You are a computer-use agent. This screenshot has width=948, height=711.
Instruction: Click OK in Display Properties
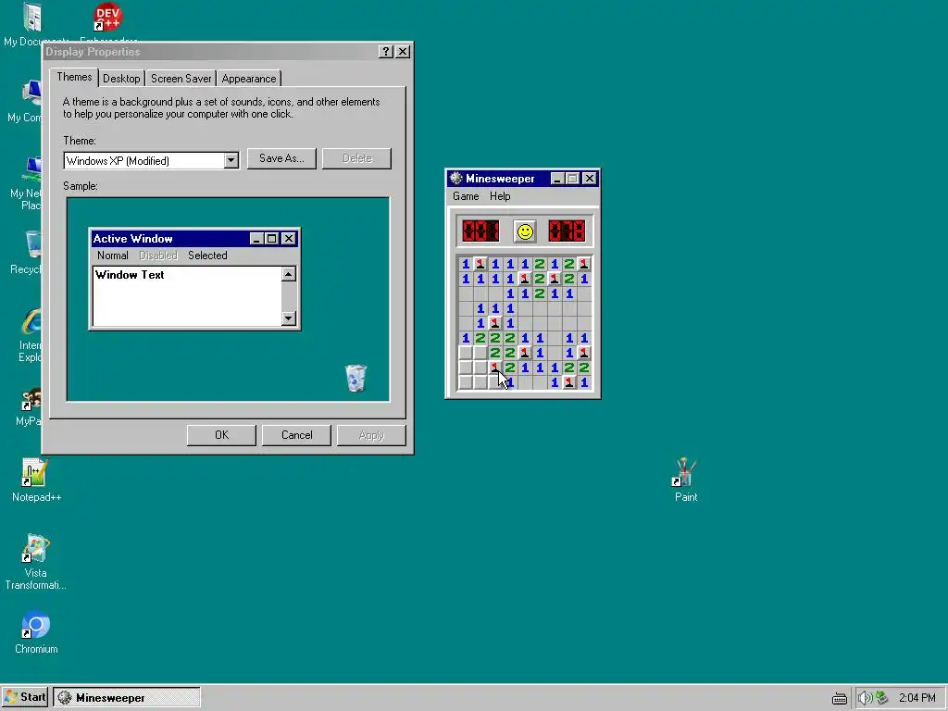click(x=221, y=435)
